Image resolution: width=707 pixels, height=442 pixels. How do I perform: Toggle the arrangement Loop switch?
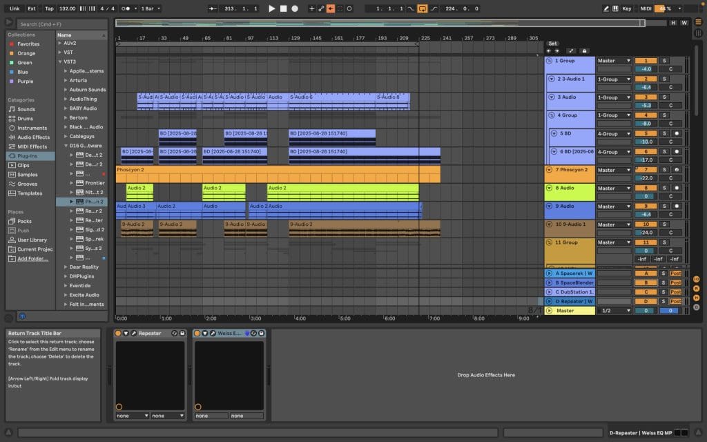pyautogui.click(x=423, y=8)
